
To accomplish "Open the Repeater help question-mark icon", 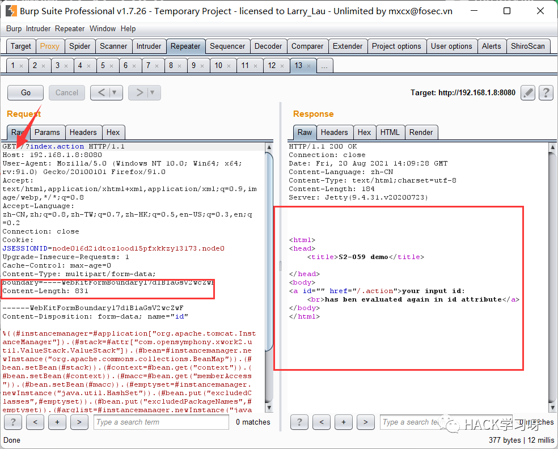I will [546, 93].
